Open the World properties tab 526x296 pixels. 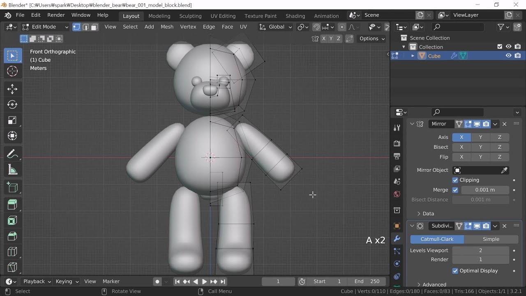[397, 194]
